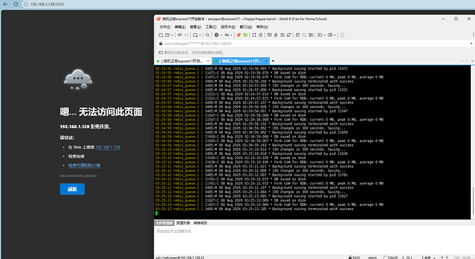The height and width of the screenshot is (259, 475).
Task: Open the new tab group dropdown arrow
Action: point(324,35)
